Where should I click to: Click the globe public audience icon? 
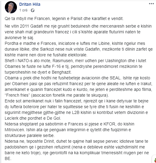(x=33, y=10)
